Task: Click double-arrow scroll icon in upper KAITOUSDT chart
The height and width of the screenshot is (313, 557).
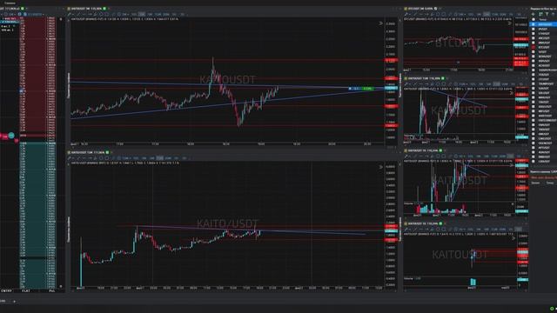Action: click(380, 23)
